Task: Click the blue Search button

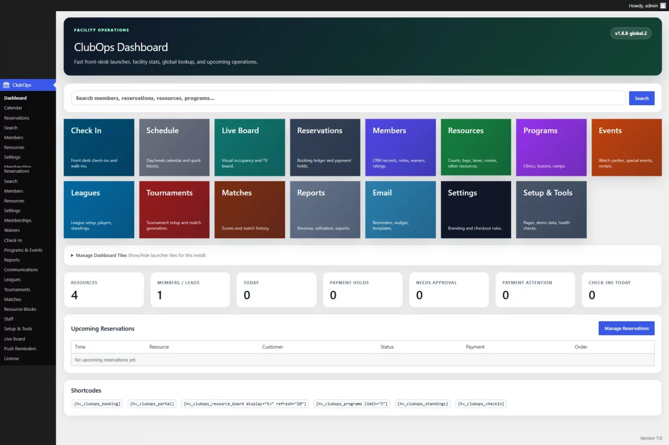Action: (642, 98)
